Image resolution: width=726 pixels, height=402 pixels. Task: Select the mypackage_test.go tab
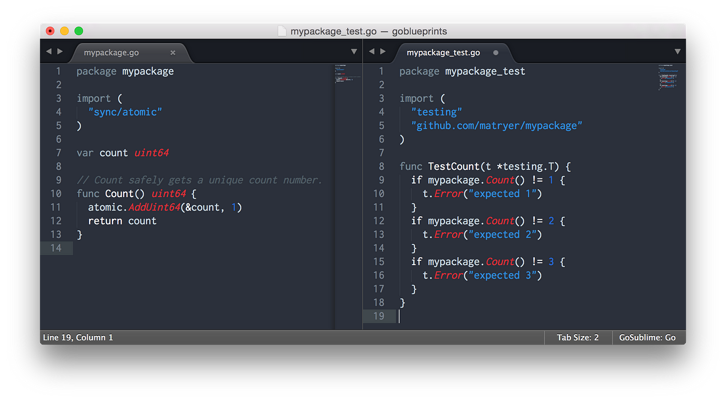click(443, 52)
